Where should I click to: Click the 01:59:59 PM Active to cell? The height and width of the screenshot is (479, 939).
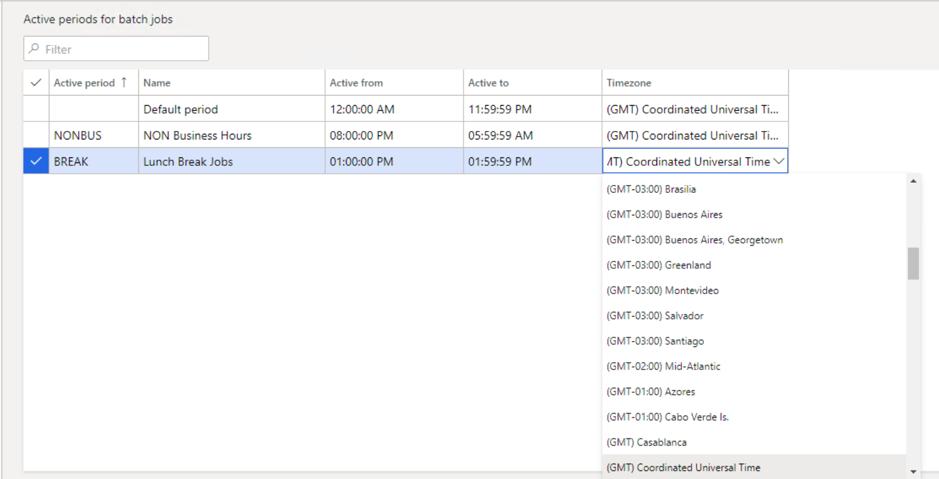tap(533, 161)
